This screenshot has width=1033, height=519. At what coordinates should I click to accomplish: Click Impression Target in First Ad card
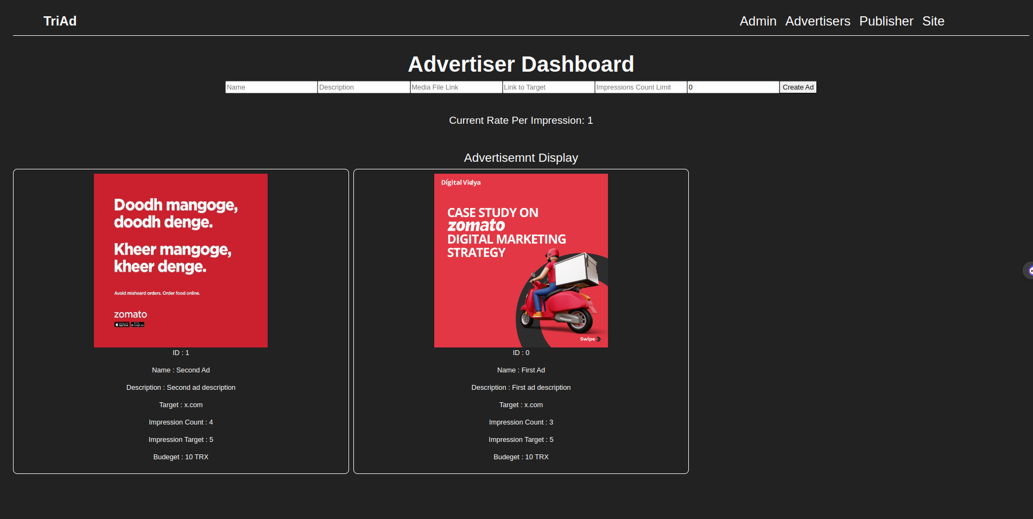(521, 440)
